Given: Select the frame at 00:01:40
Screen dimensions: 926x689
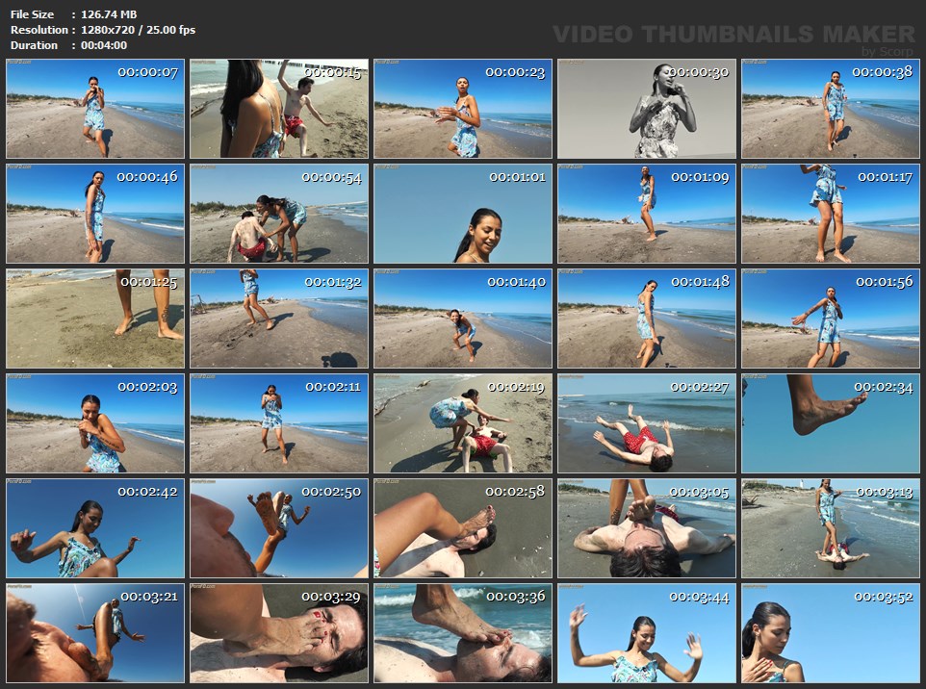Looking at the screenshot, I should point(463,319).
